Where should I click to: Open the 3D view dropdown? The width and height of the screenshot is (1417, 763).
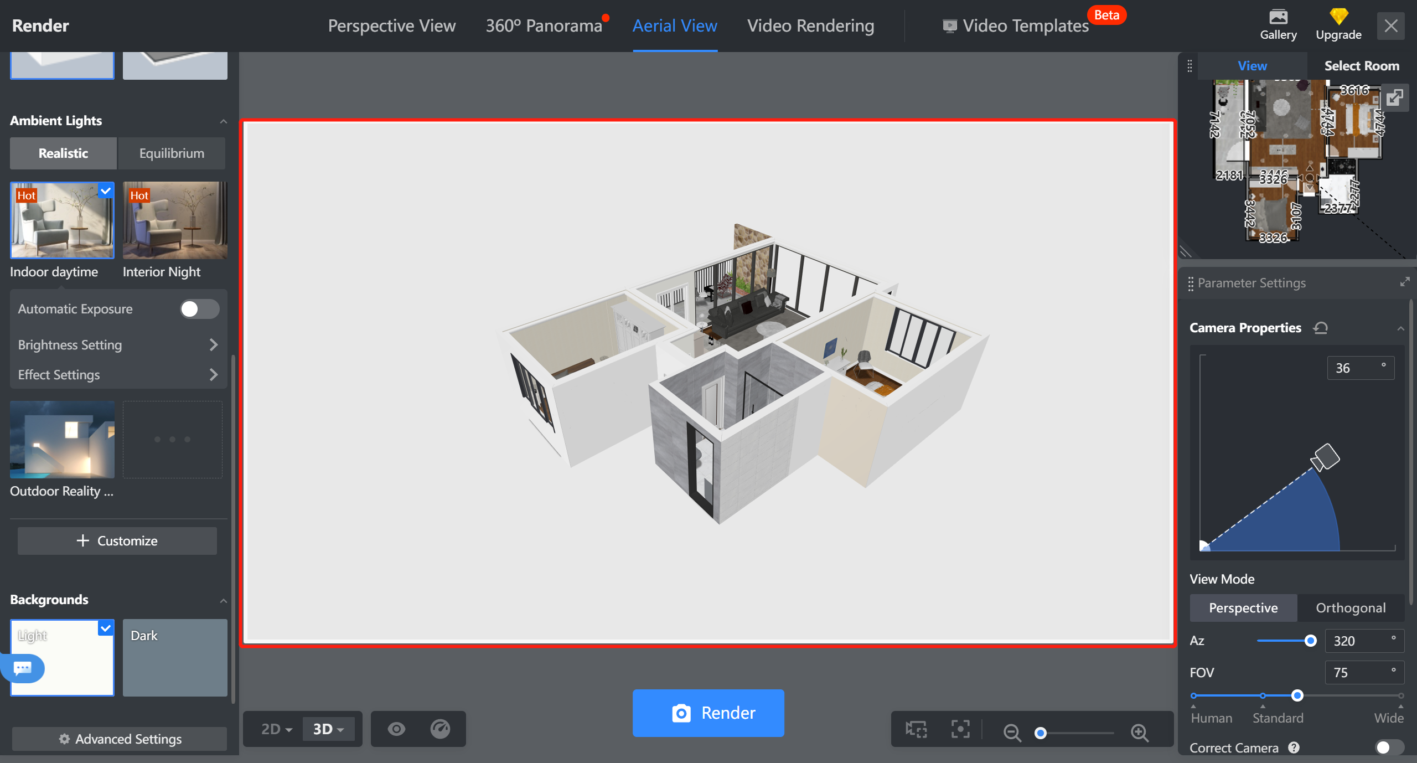(x=329, y=729)
